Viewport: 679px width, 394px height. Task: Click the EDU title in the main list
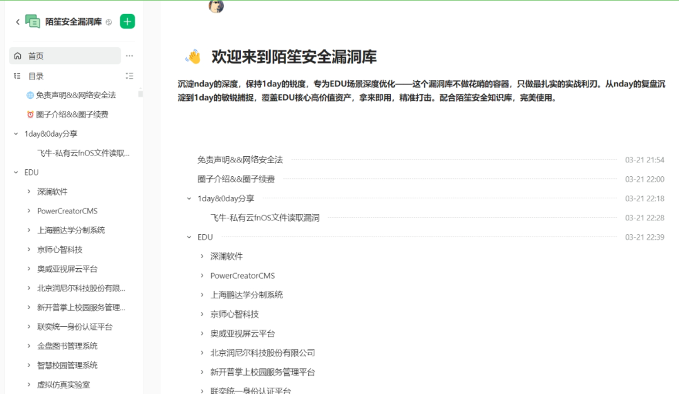click(205, 237)
